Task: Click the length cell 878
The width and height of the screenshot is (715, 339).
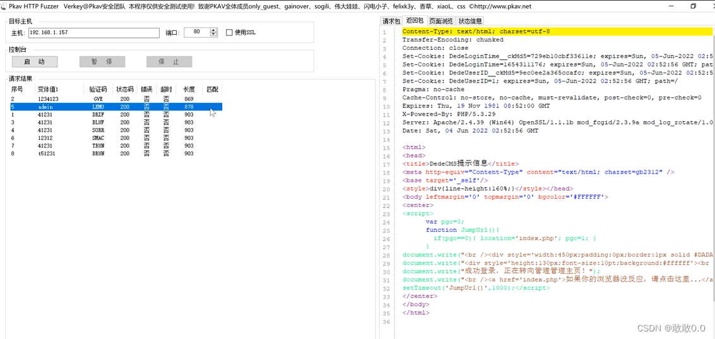Action: pyautogui.click(x=189, y=107)
